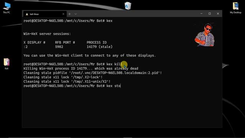Click '14179 (stale)' process entry
This screenshot has height=138, width=245.
click(x=100, y=47)
